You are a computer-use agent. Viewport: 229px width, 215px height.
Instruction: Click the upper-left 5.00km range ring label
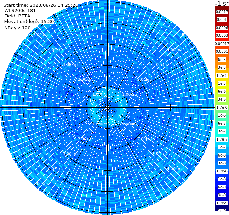pyautogui.click(x=41, y=35)
